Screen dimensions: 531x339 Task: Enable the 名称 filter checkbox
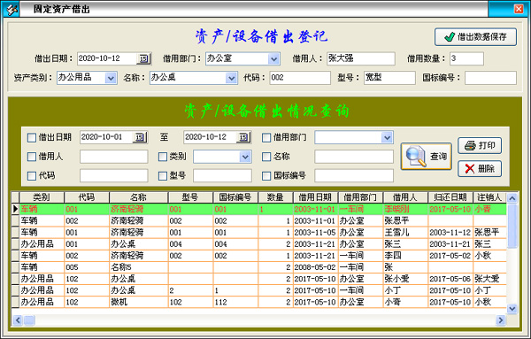(266, 157)
